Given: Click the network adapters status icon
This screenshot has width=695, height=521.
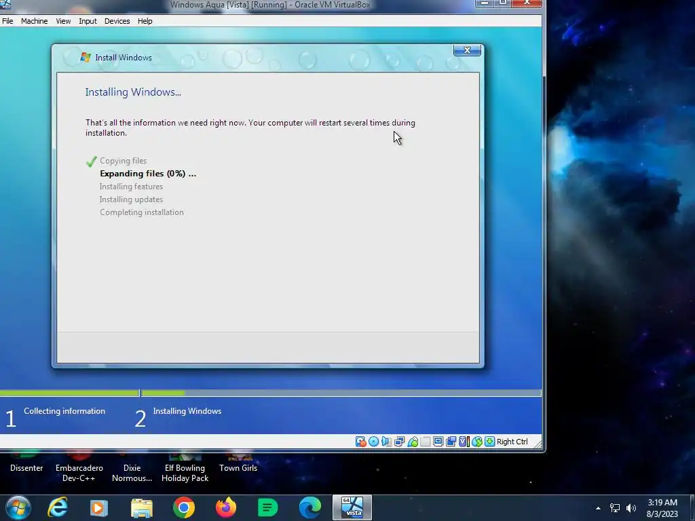Looking at the screenshot, I should coord(399,441).
